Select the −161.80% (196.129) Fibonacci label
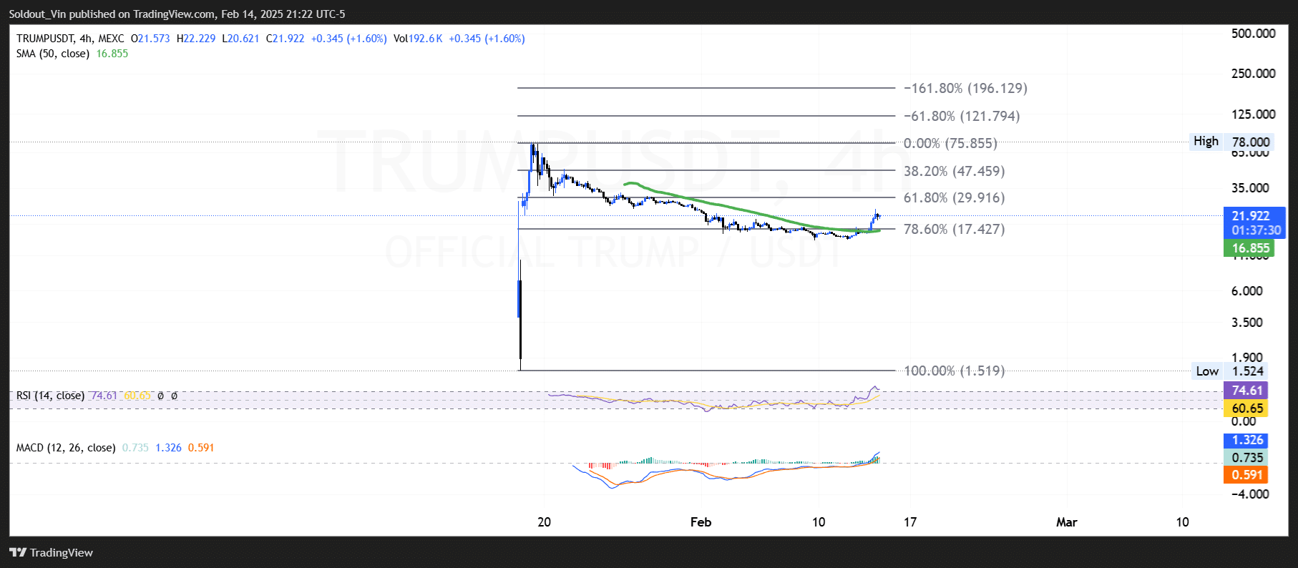 965,88
